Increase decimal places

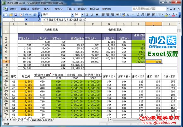click(x=138, y=15)
